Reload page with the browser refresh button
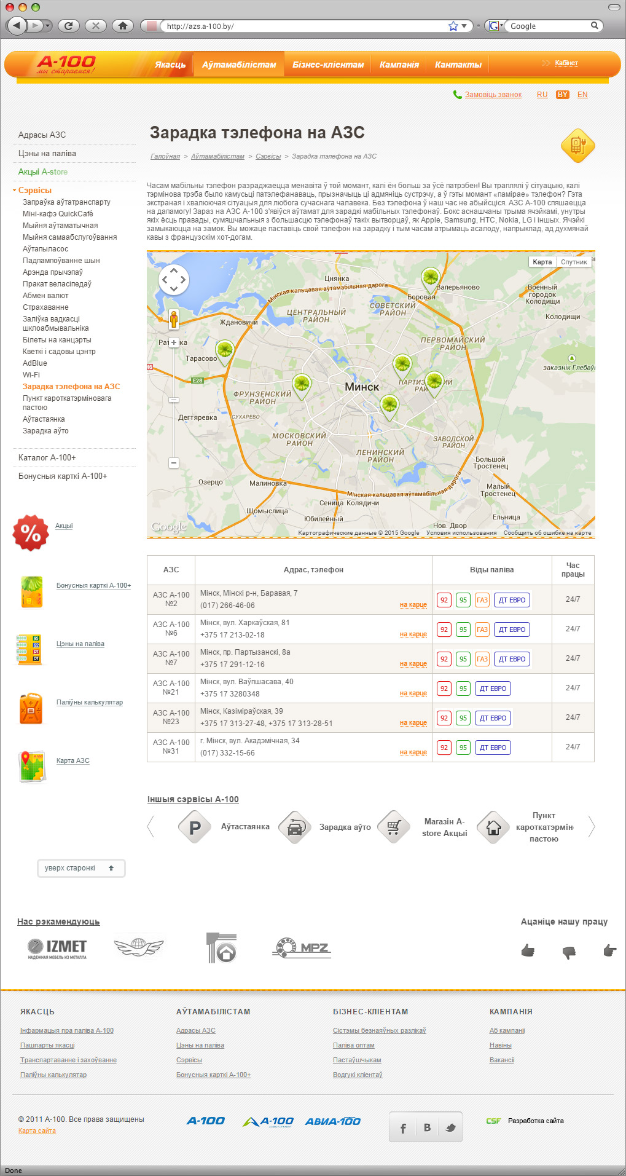This screenshot has height=1176, width=626. coord(69,26)
